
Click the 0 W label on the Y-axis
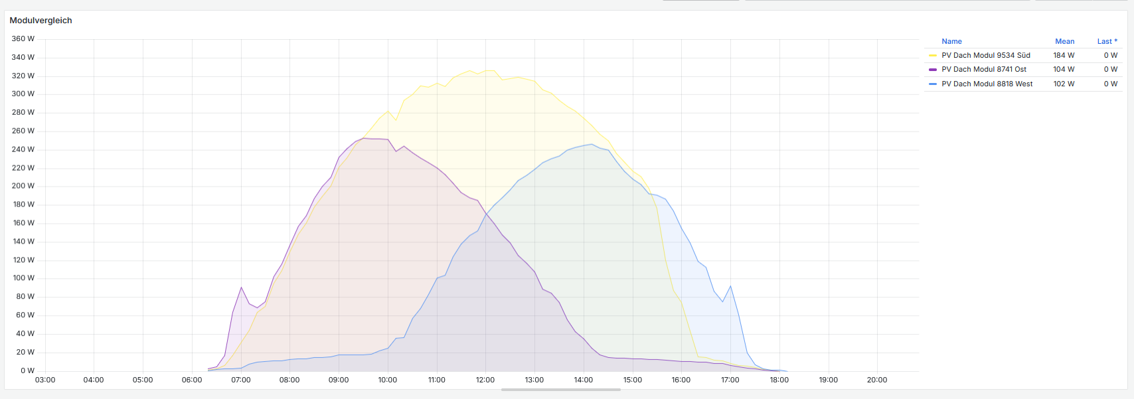(x=27, y=371)
